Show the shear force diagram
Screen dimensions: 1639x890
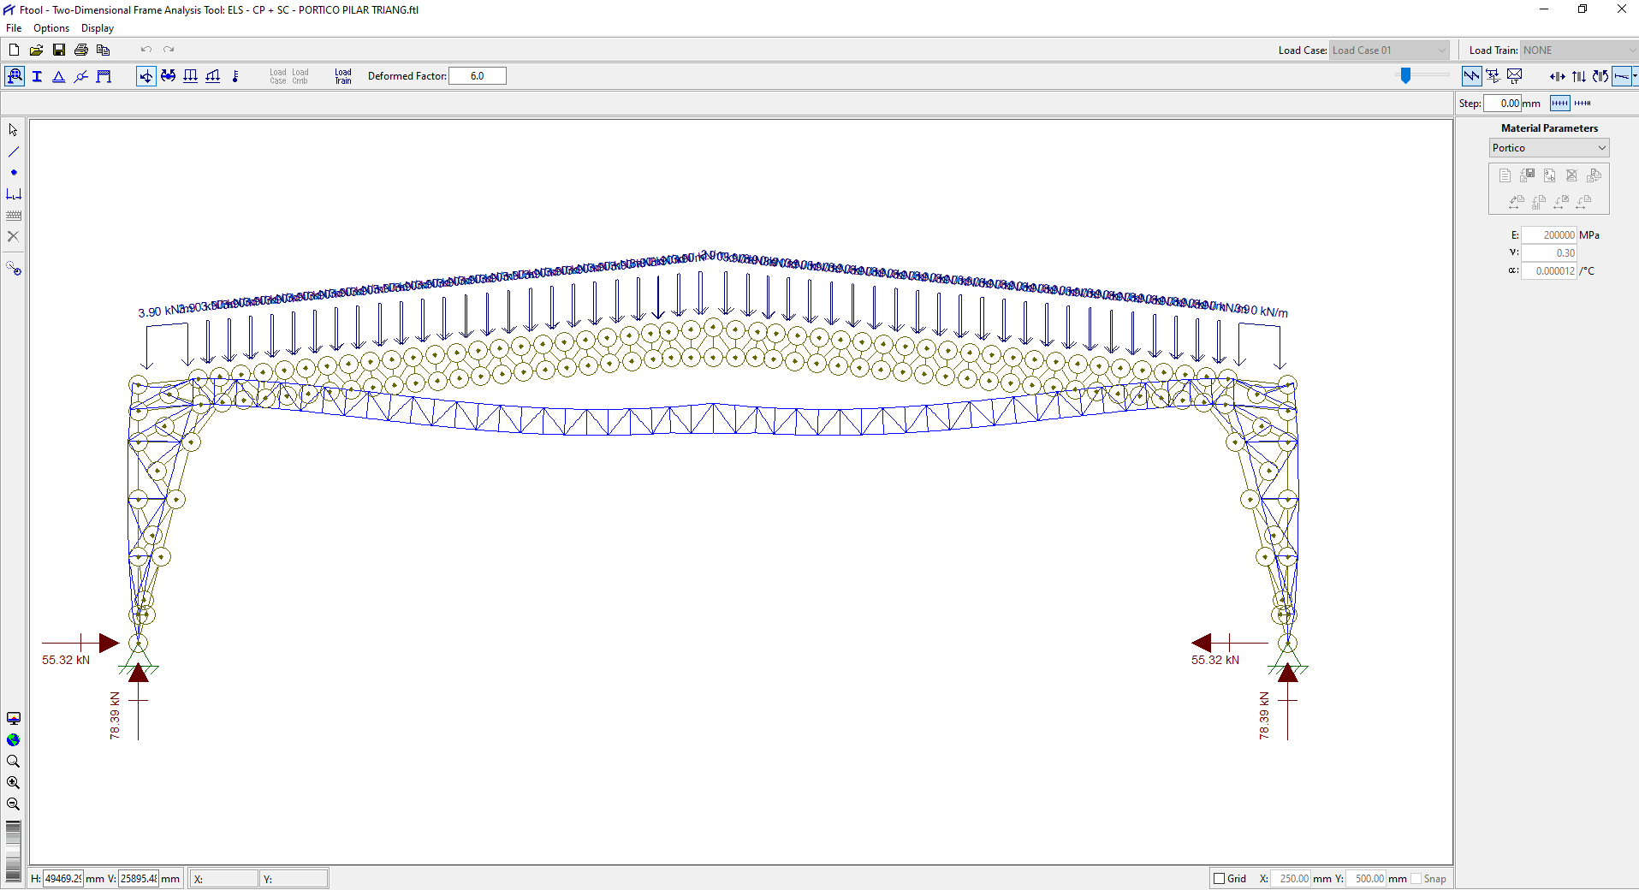point(1579,76)
